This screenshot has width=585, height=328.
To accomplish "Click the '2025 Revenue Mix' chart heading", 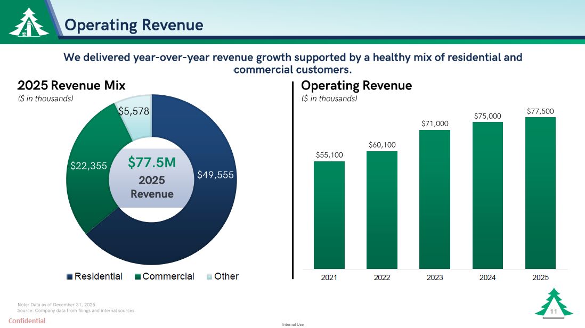I will coord(71,86).
